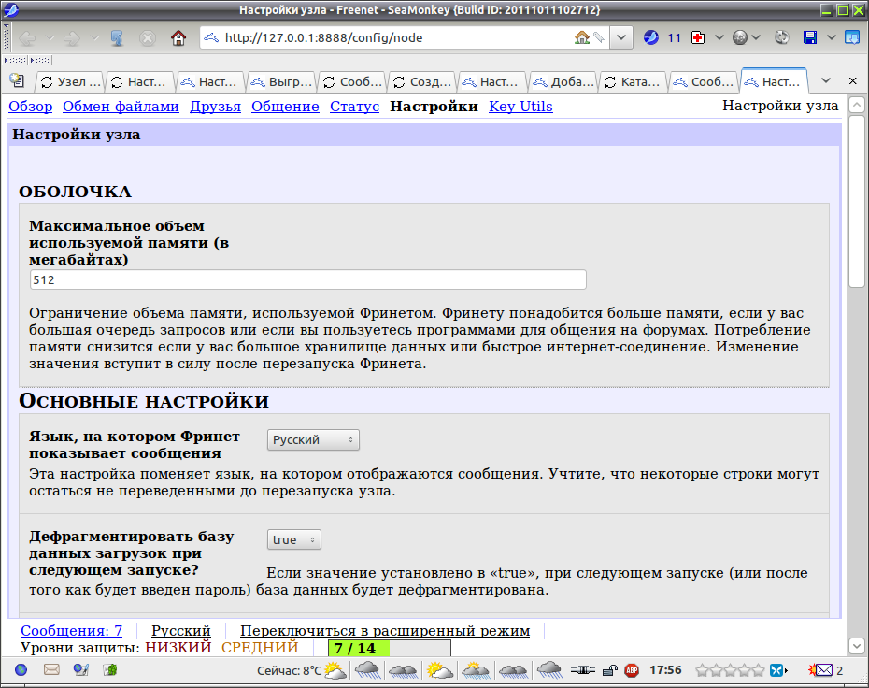869x688 pixels.
Task: Open the Общение link
Action: pyautogui.click(x=285, y=107)
